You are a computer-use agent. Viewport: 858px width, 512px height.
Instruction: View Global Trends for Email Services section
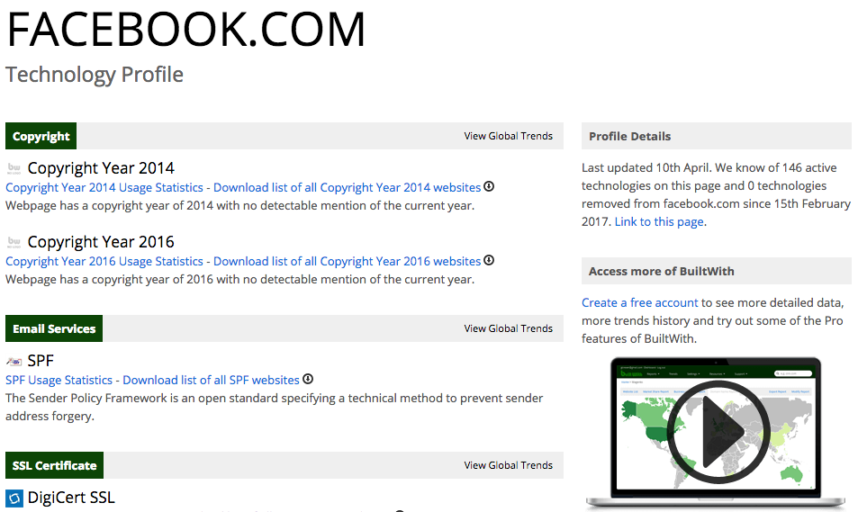(x=509, y=328)
